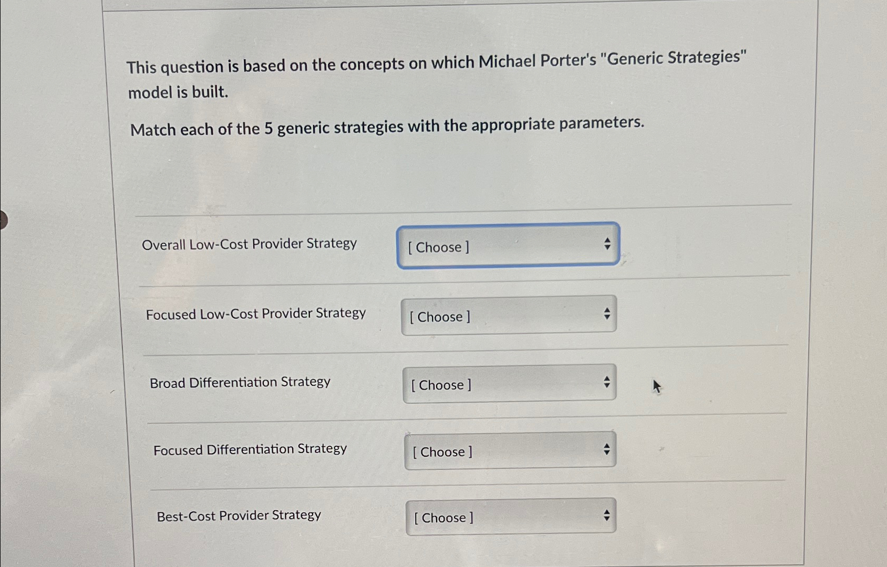Click the Overall Low-Cost Provider Strategy label
This screenshot has width=887, height=567.
point(250,243)
